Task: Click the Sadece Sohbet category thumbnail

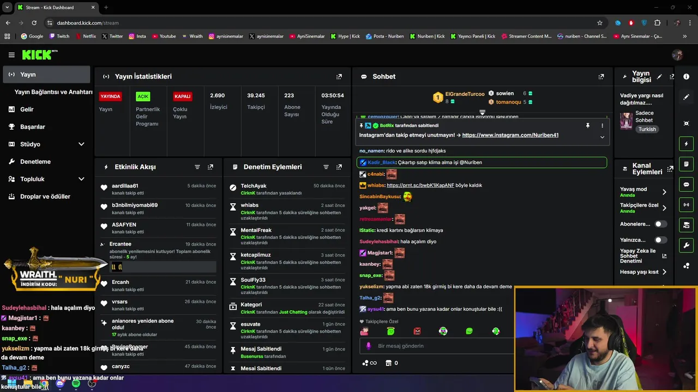Action: (626, 120)
